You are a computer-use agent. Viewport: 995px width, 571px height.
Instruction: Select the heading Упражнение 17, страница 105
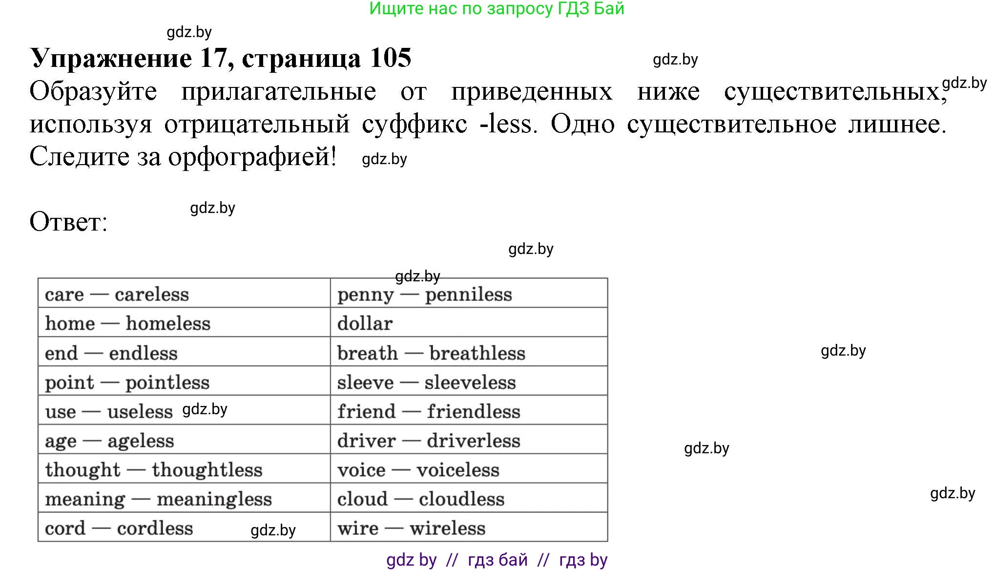tap(220, 59)
